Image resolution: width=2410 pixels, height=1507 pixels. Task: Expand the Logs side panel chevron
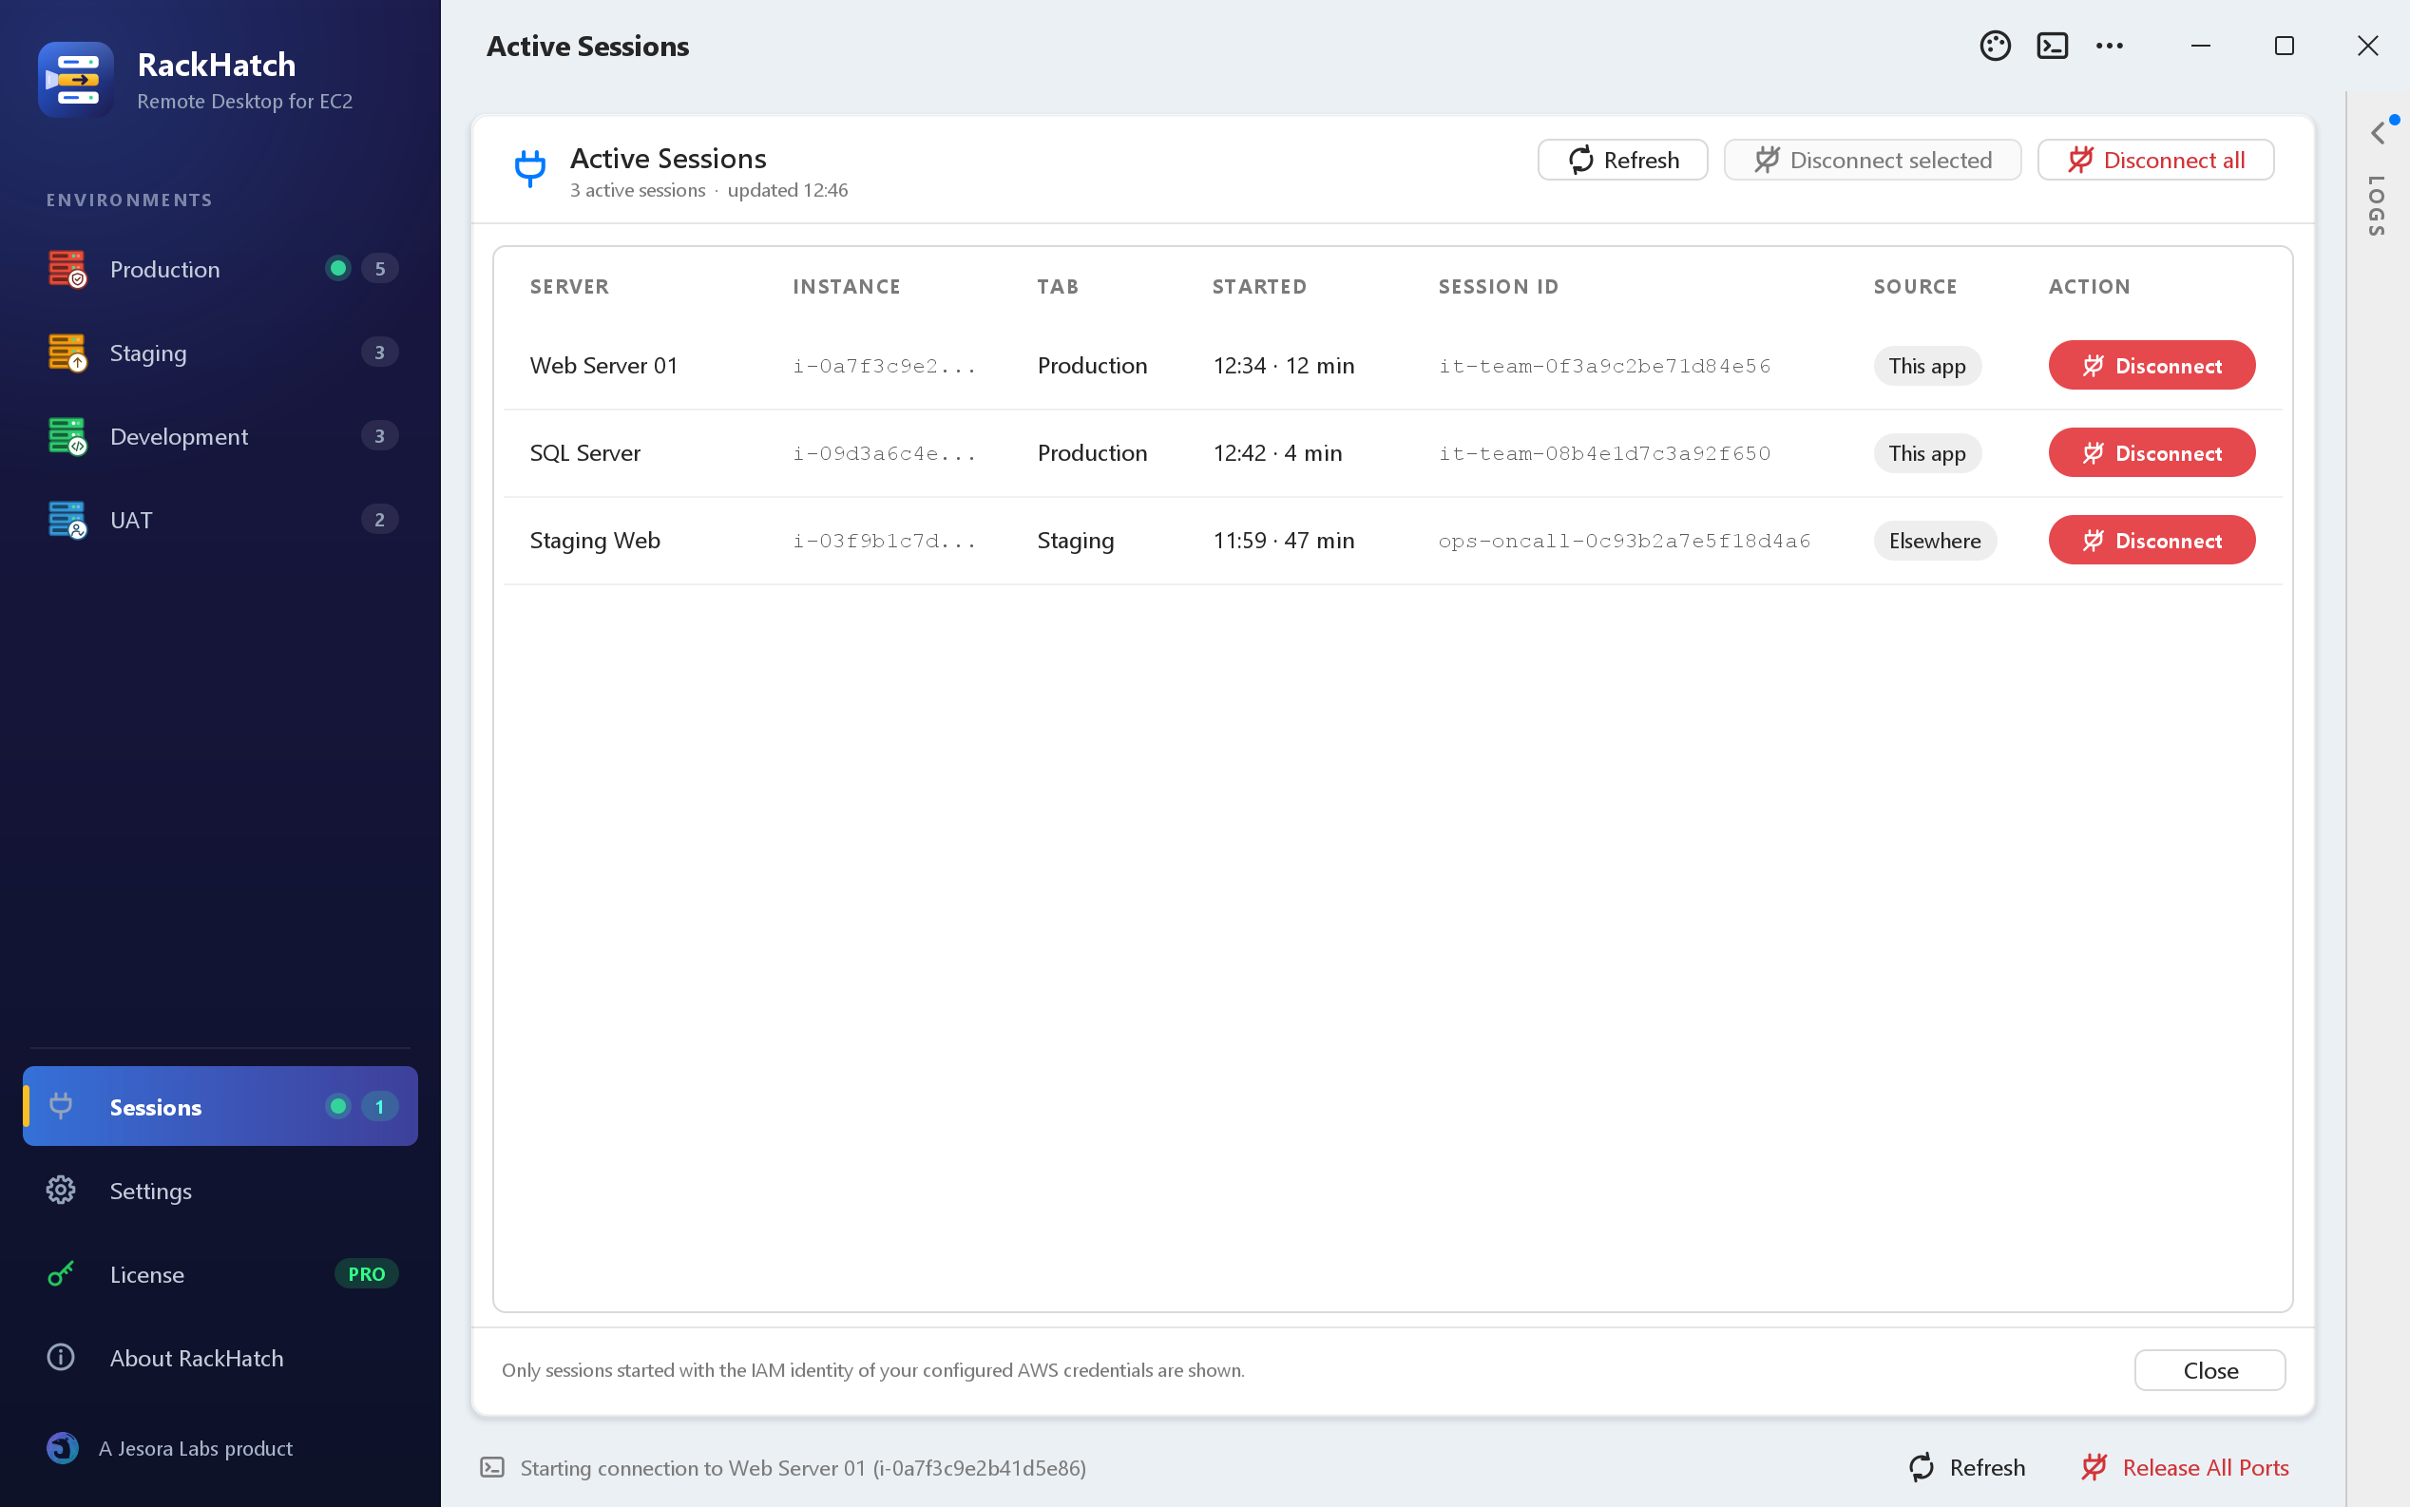point(2379,133)
